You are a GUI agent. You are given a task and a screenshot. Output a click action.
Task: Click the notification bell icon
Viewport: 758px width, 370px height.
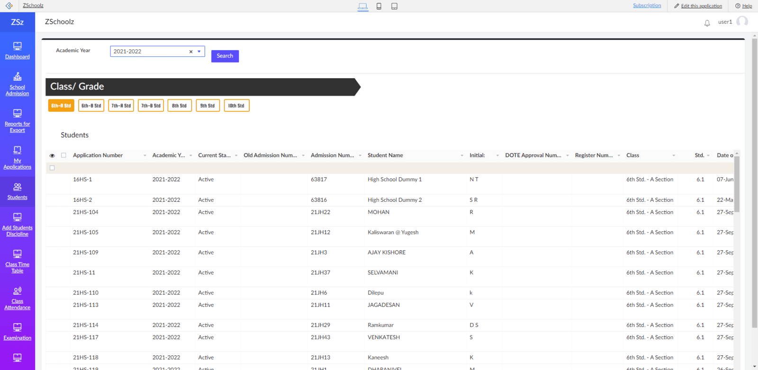click(707, 23)
